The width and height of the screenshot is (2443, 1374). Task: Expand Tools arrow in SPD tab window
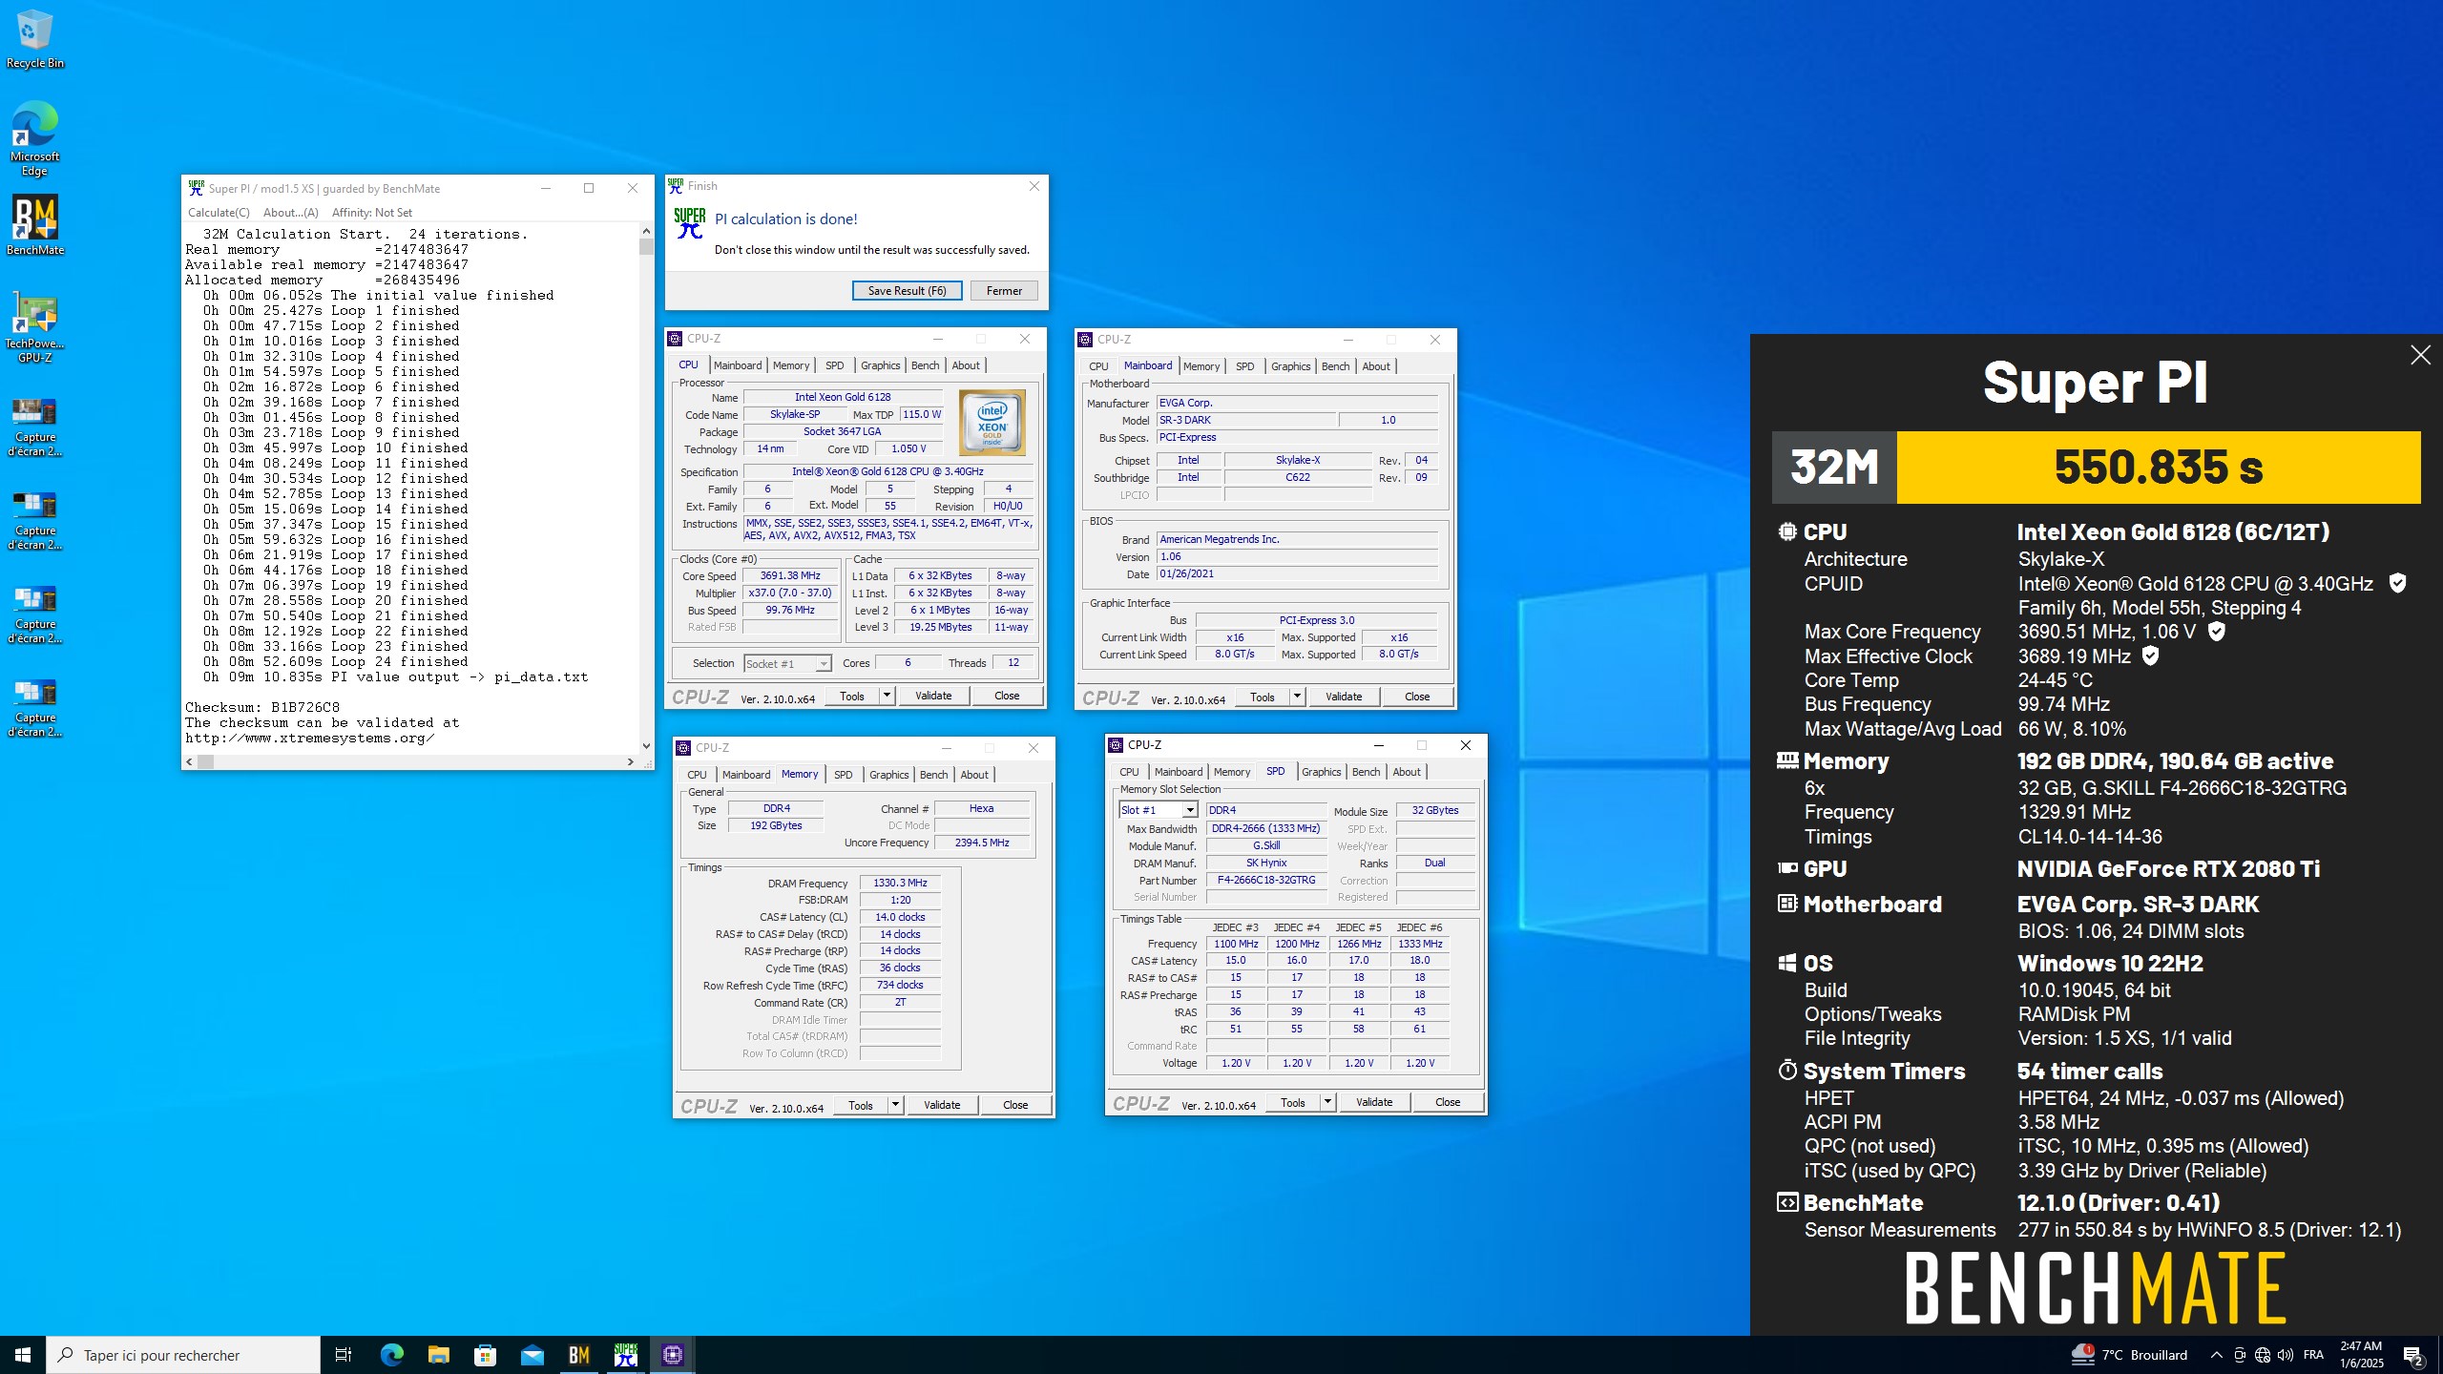1327,1102
